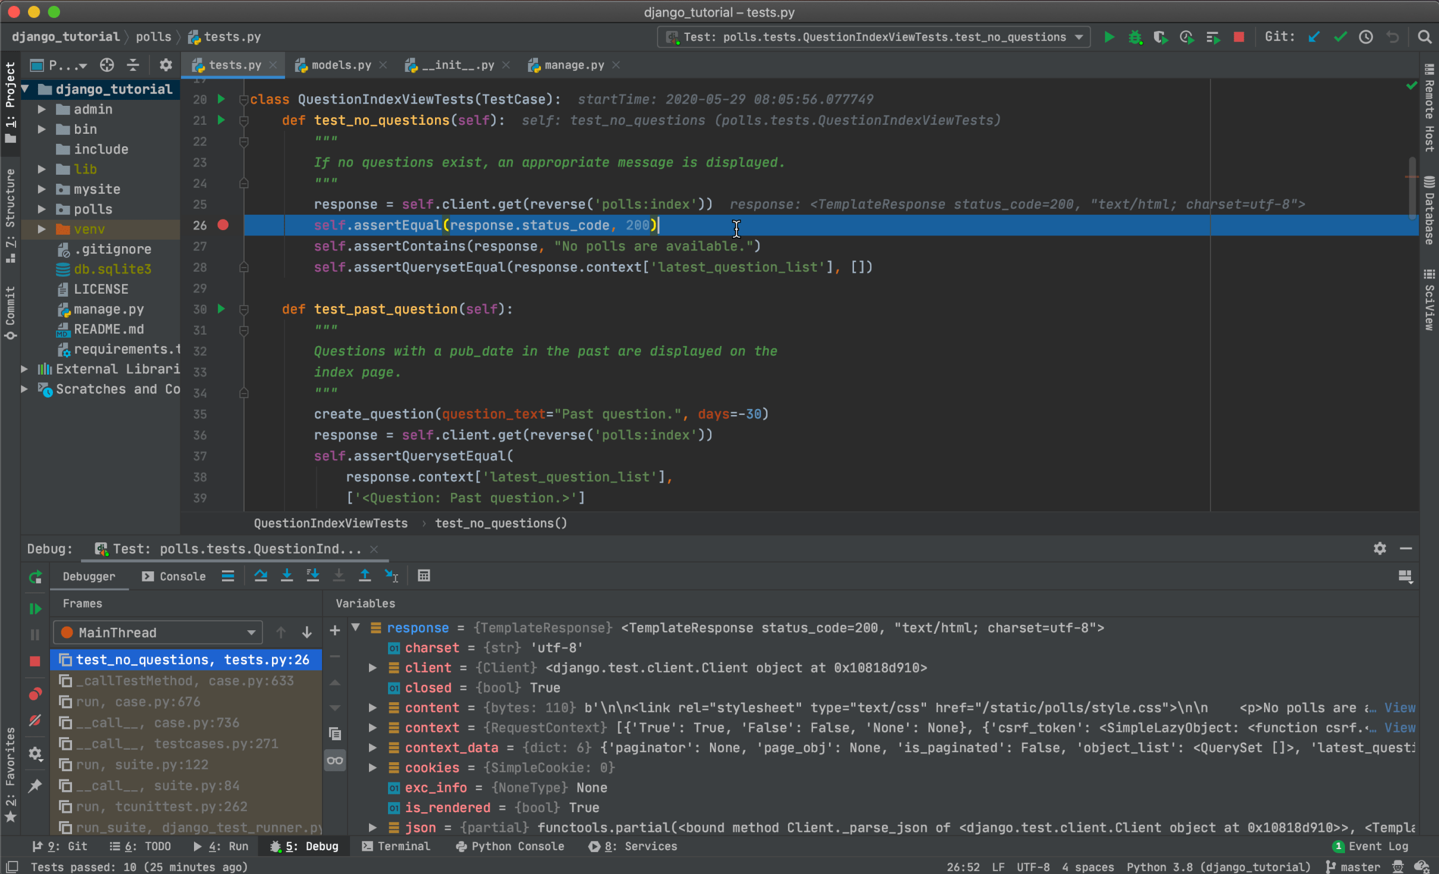Expand the context RequestContext variable
Image resolution: width=1439 pixels, height=874 pixels.
tap(372, 728)
